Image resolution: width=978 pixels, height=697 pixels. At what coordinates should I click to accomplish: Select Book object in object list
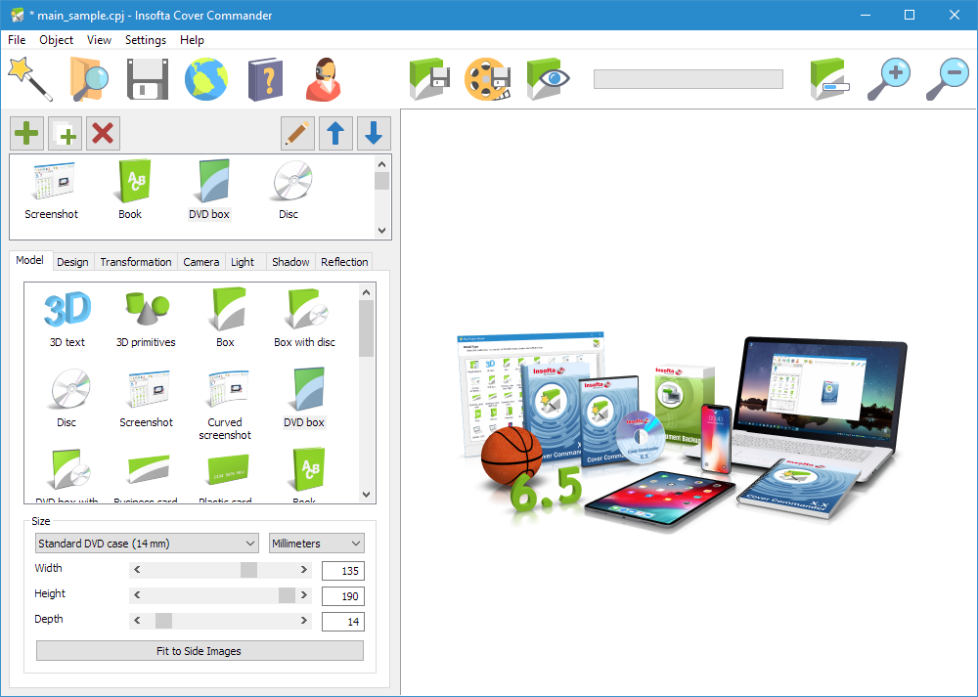click(130, 191)
